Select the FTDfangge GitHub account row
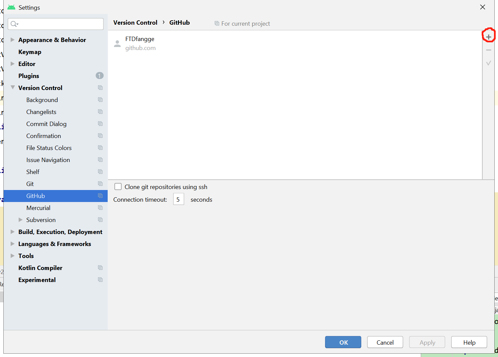The width and height of the screenshot is (498, 357). [295, 44]
